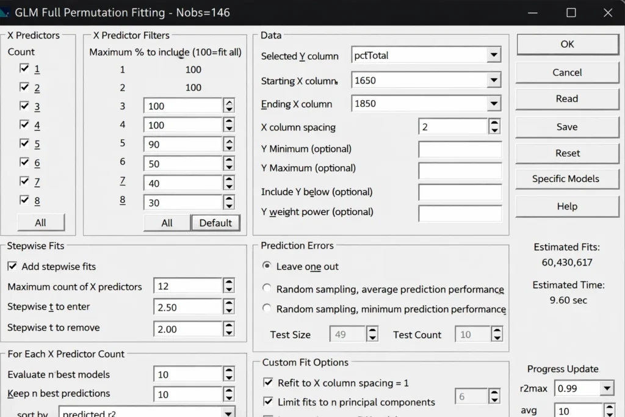Click the app icon in title bar
The image size is (625, 417).
click(5, 12)
